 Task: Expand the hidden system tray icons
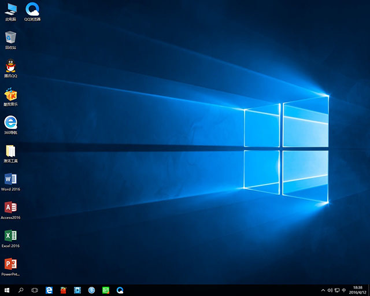(x=323, y=290)
